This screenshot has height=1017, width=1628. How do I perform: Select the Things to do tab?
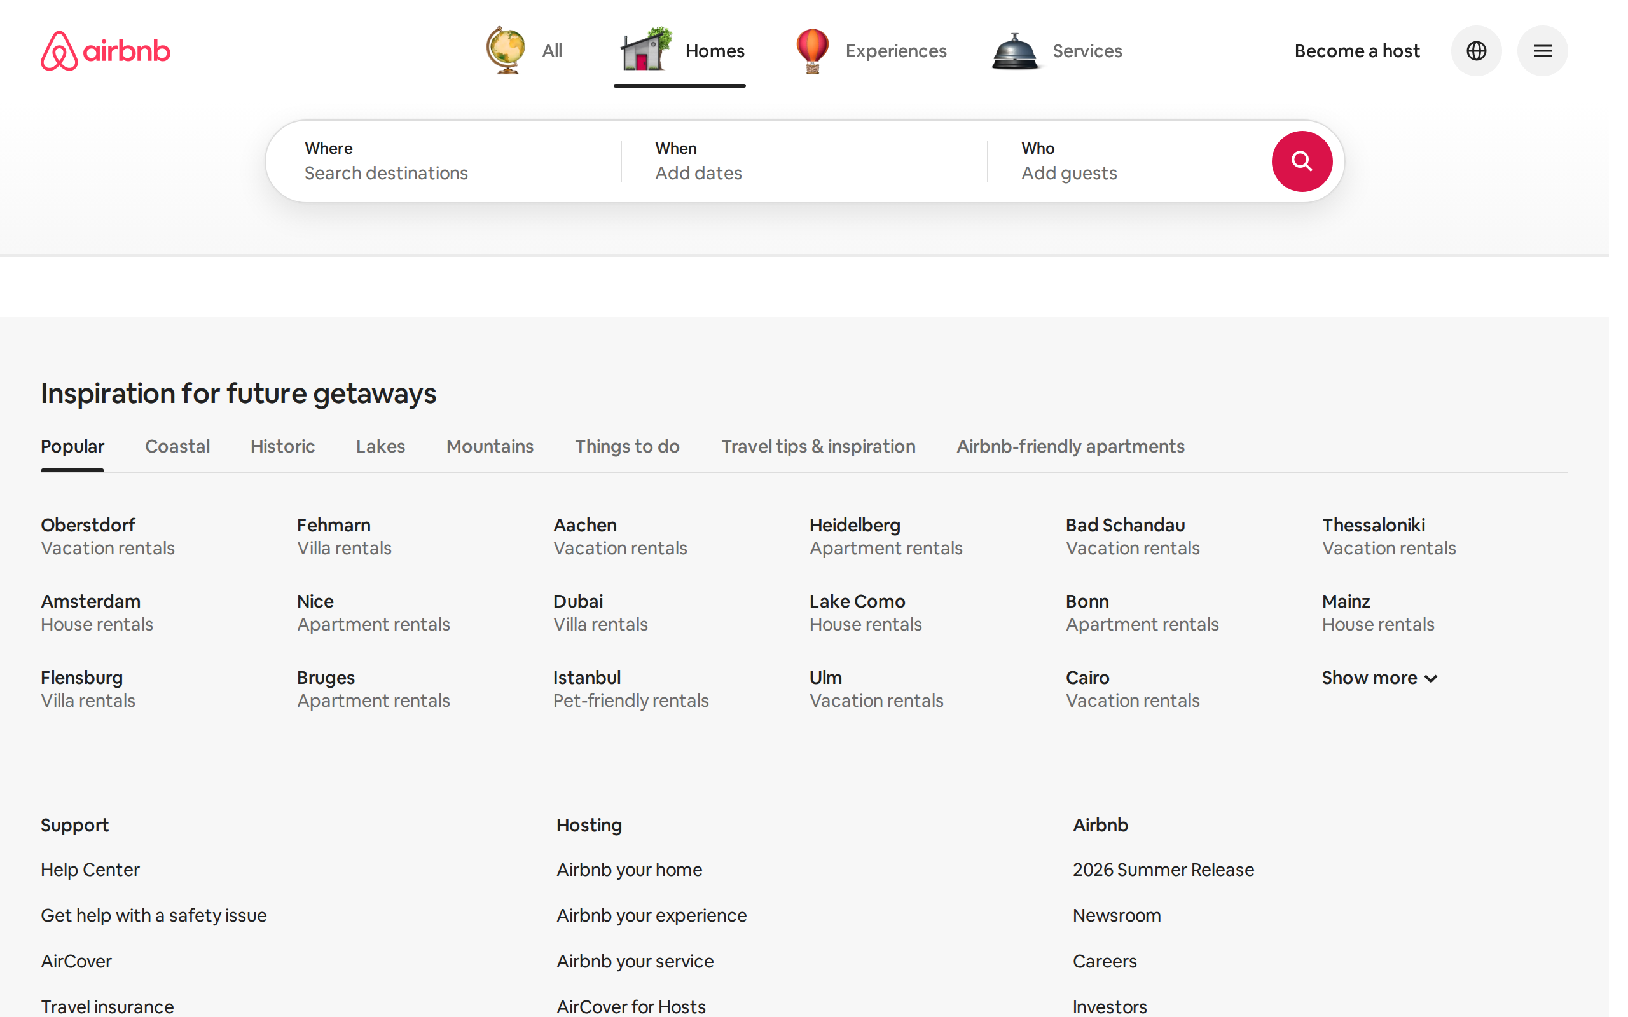coord(627,447)
